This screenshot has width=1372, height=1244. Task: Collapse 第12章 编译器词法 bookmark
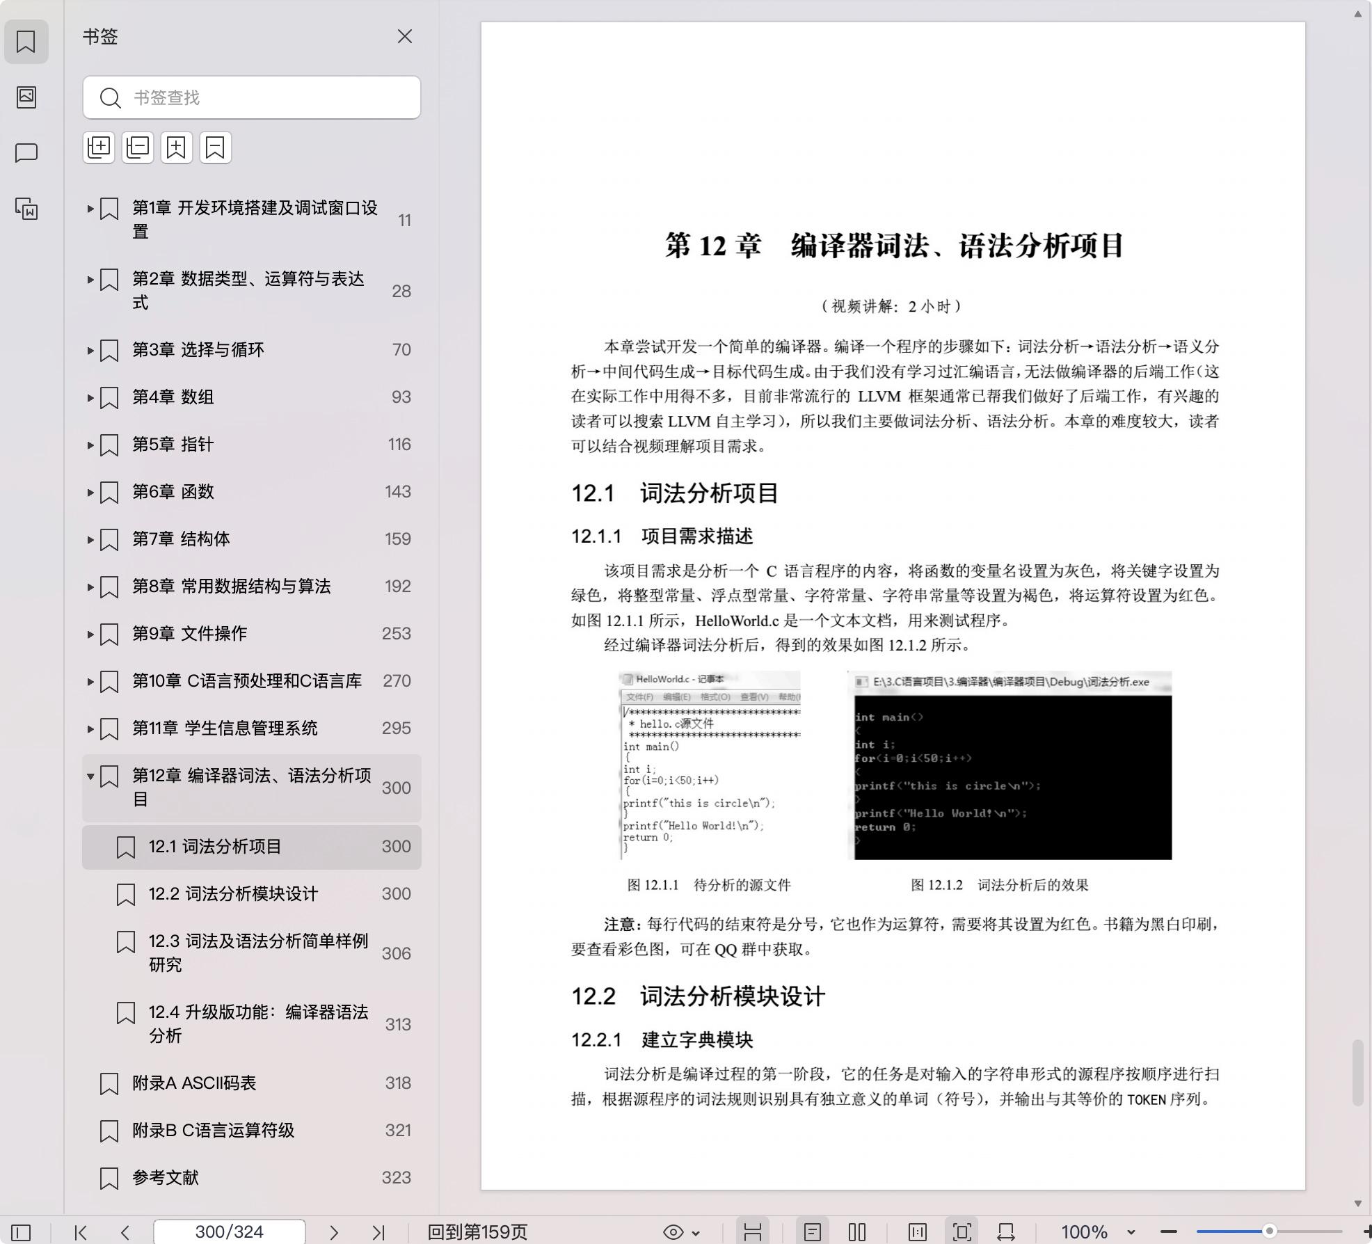coord(90,776)
